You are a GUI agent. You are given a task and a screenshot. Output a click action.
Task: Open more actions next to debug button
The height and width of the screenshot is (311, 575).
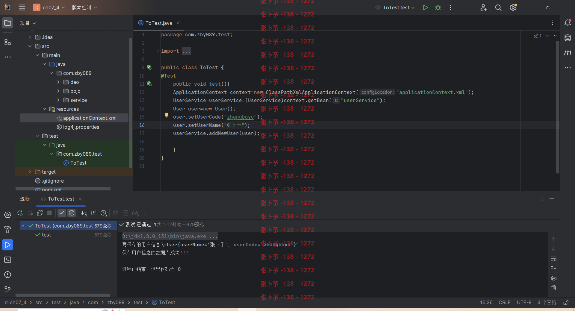450,7
